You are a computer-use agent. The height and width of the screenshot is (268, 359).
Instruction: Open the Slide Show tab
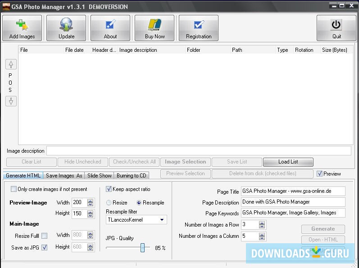click(100, 176)
